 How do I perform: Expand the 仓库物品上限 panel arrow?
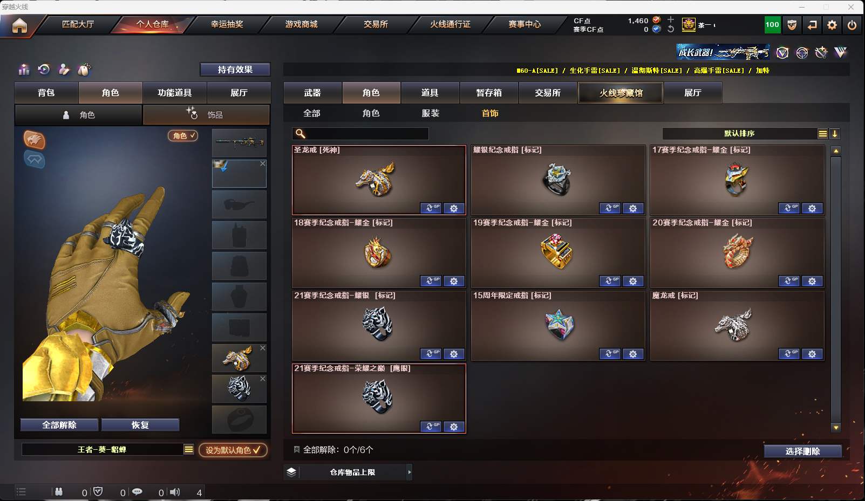pyautogui.click(x=410, y=472)
